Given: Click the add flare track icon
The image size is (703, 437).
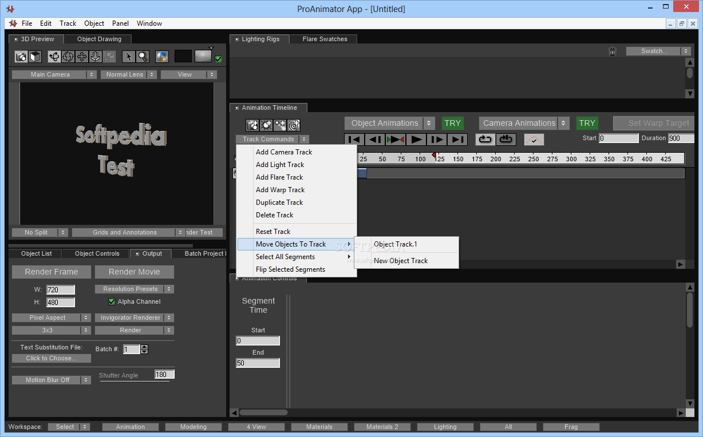Looking at the screenshot, I should [x=280, y=125].
